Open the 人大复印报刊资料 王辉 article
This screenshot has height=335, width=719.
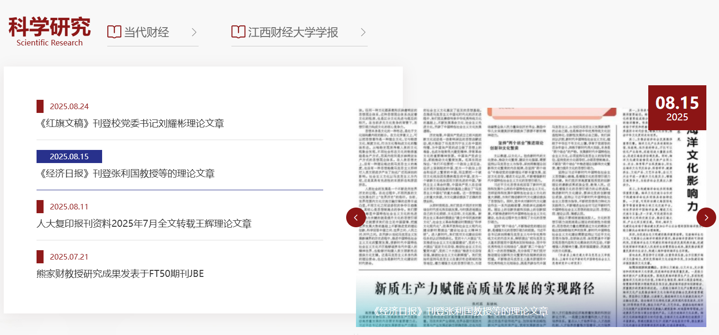click(144, 223)
